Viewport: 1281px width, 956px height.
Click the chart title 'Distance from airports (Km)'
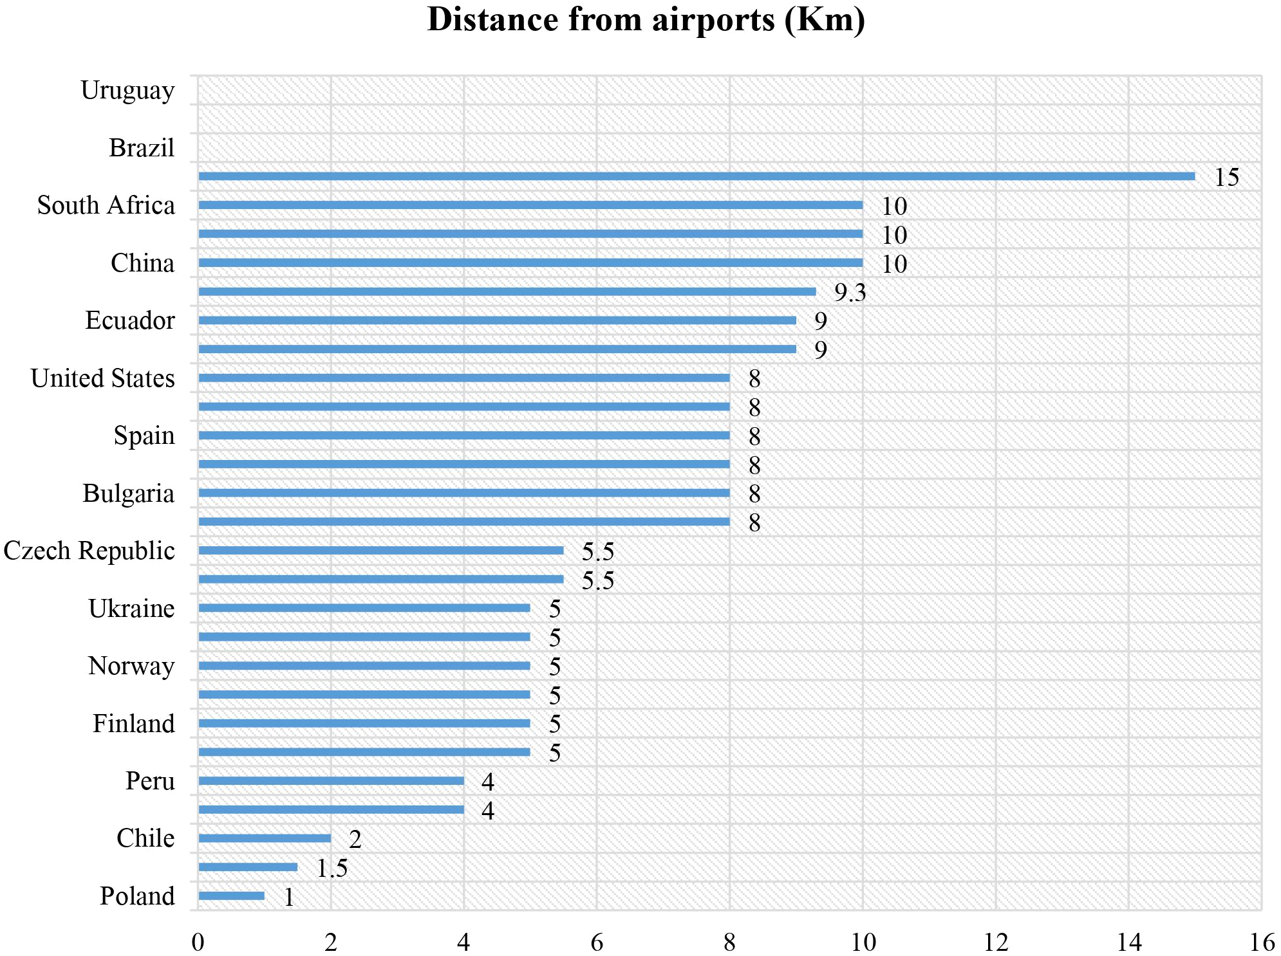click(x=646, y=20)
